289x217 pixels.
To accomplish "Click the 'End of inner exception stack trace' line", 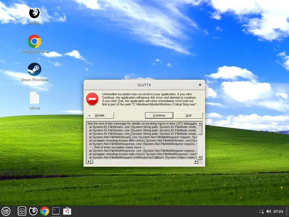I will 118,147.
